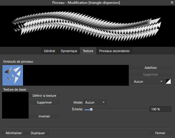This screenshot has height=138, width=175.
Task: Click Supprimer under Addition
Action: tap(151, 74)
